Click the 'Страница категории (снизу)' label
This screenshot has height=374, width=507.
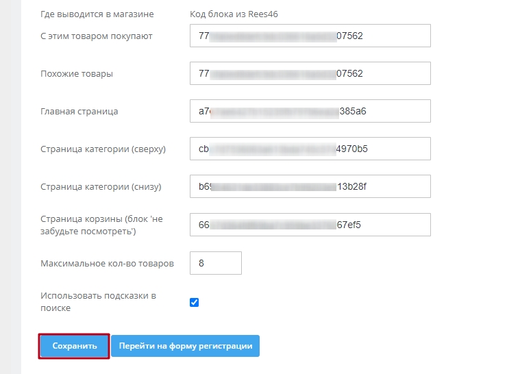(102, 186)
